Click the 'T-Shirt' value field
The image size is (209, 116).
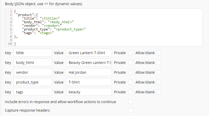tap(89, 82)
